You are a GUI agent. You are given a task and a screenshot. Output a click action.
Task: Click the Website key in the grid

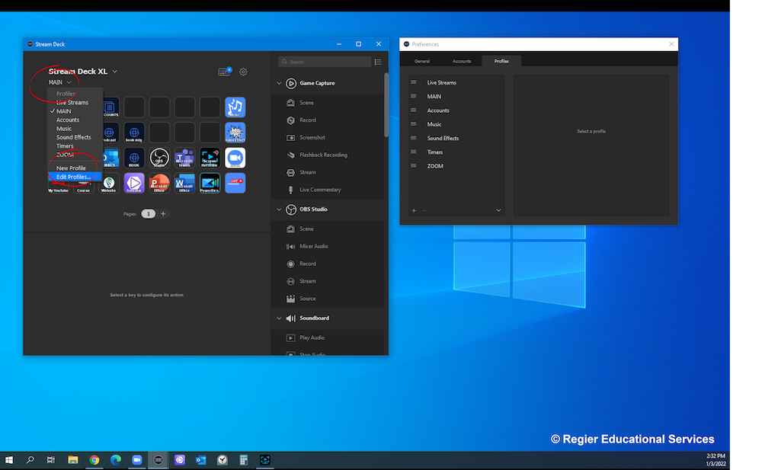point(109,184)
